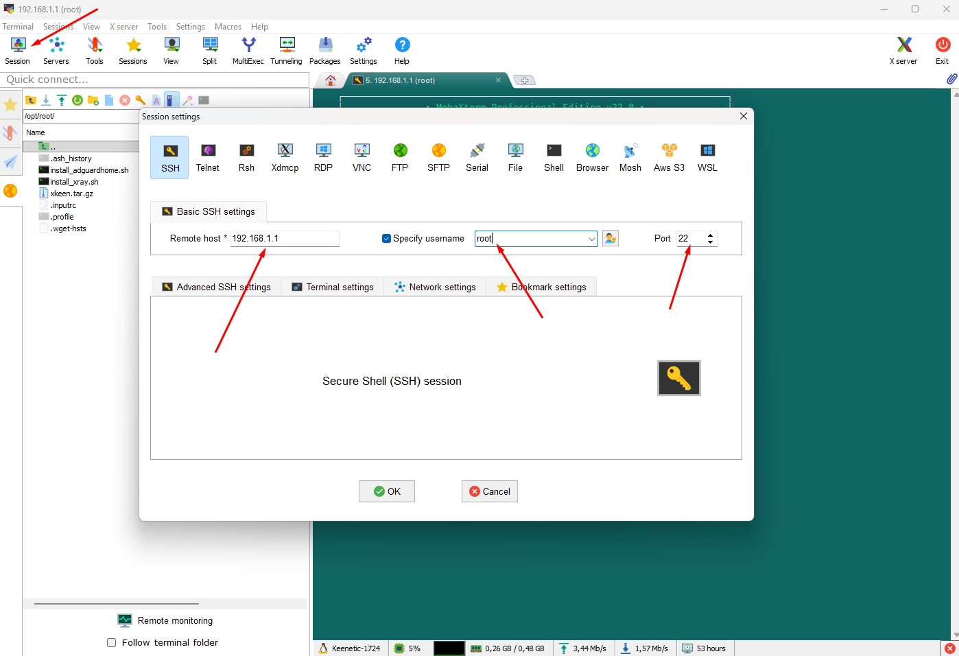
Task: Click the X server icon on the right
Action: (903, 48)
